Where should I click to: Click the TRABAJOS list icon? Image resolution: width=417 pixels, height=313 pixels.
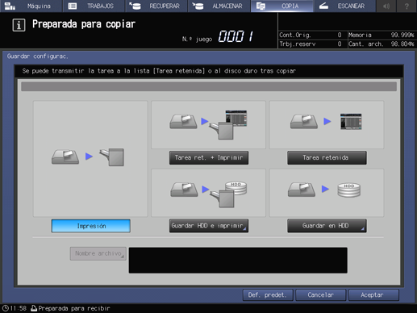[x=73, y=6]
